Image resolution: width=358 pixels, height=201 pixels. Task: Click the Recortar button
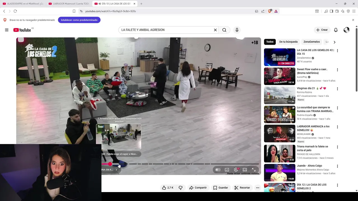click(242, 188)
